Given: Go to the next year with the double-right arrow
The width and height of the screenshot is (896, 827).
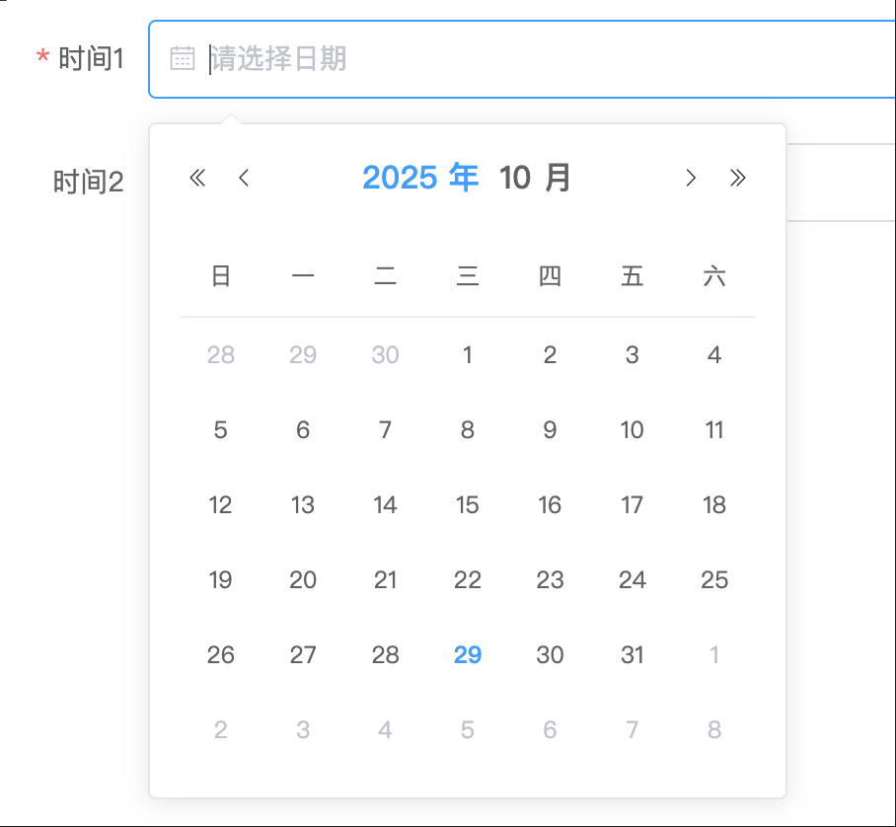Looking at the screenshot, I should 738,178.
